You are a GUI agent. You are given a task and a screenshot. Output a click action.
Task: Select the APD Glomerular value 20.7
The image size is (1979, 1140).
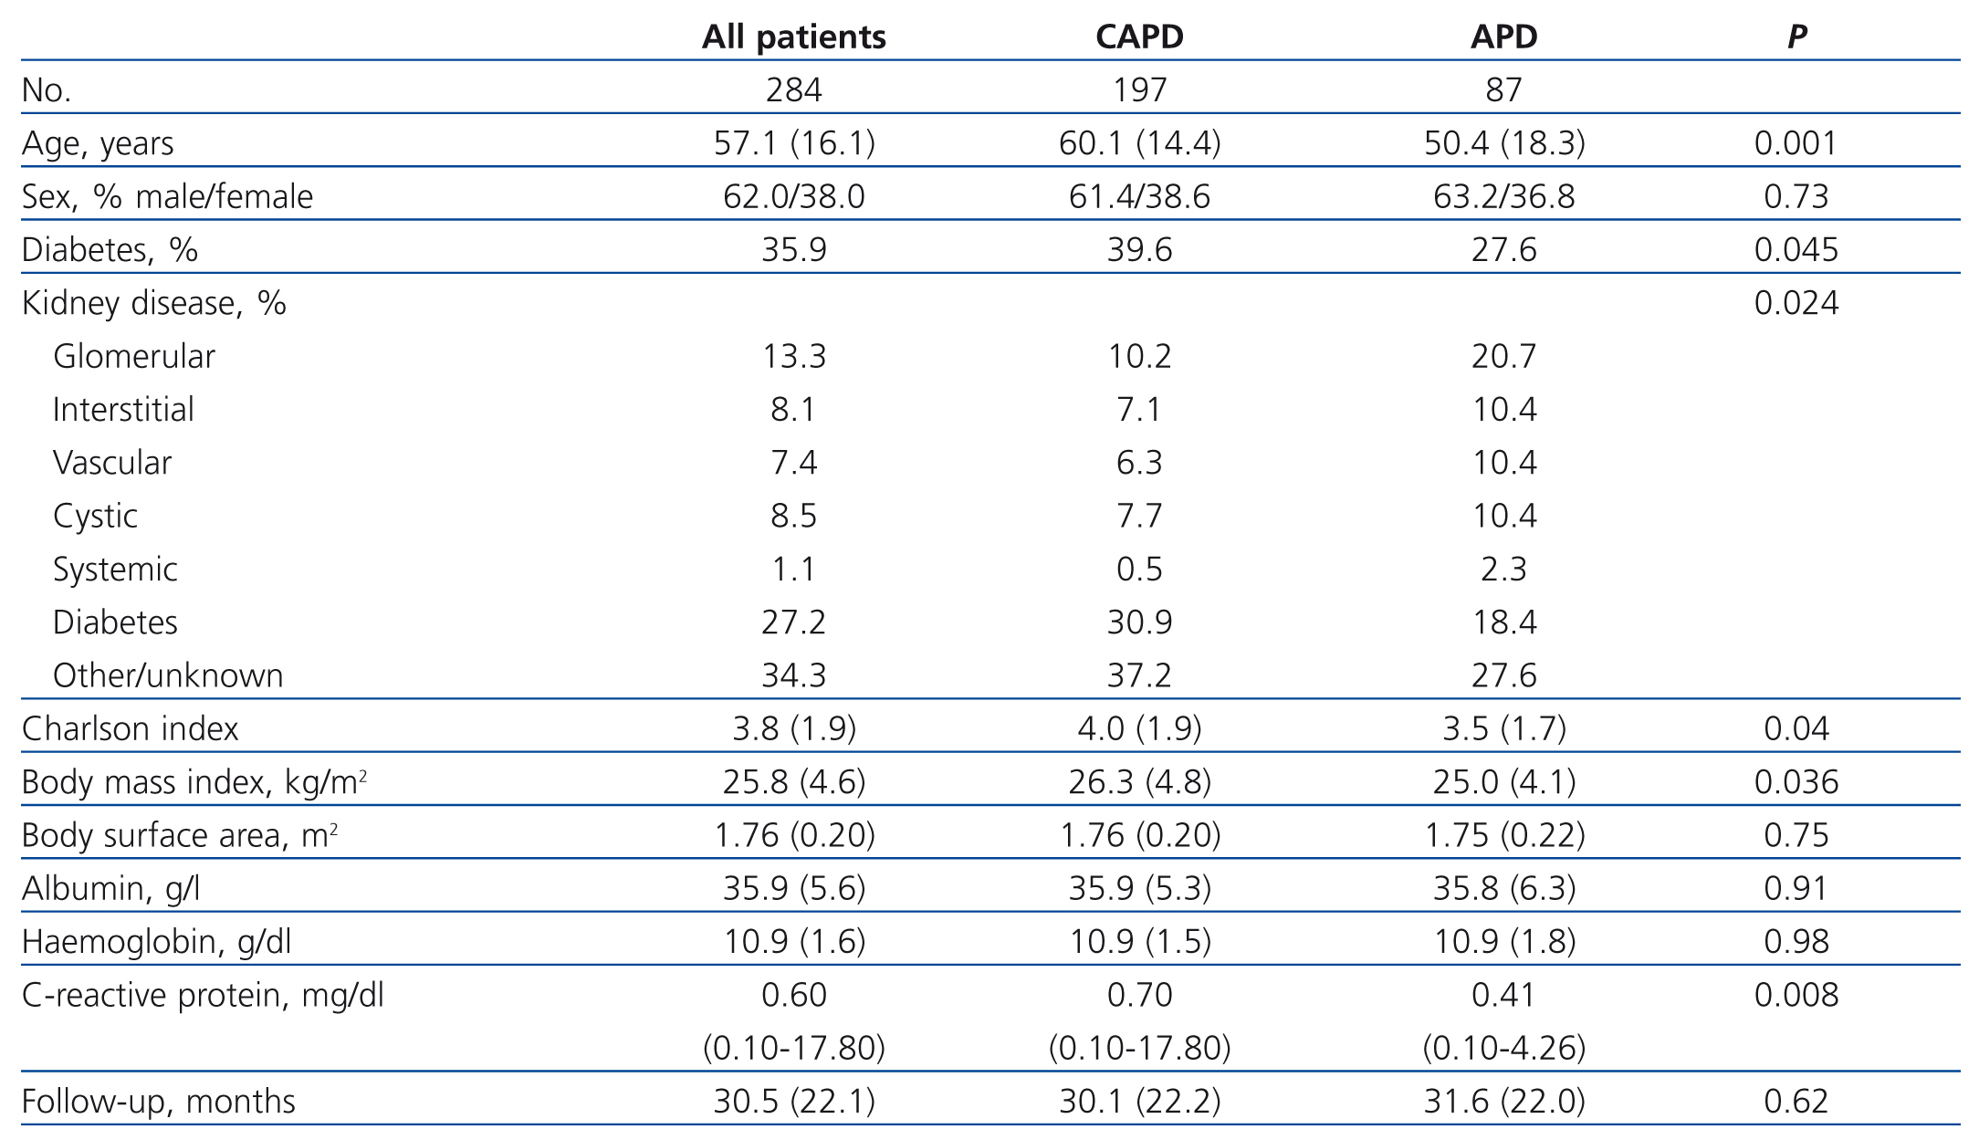point(1503,356)
